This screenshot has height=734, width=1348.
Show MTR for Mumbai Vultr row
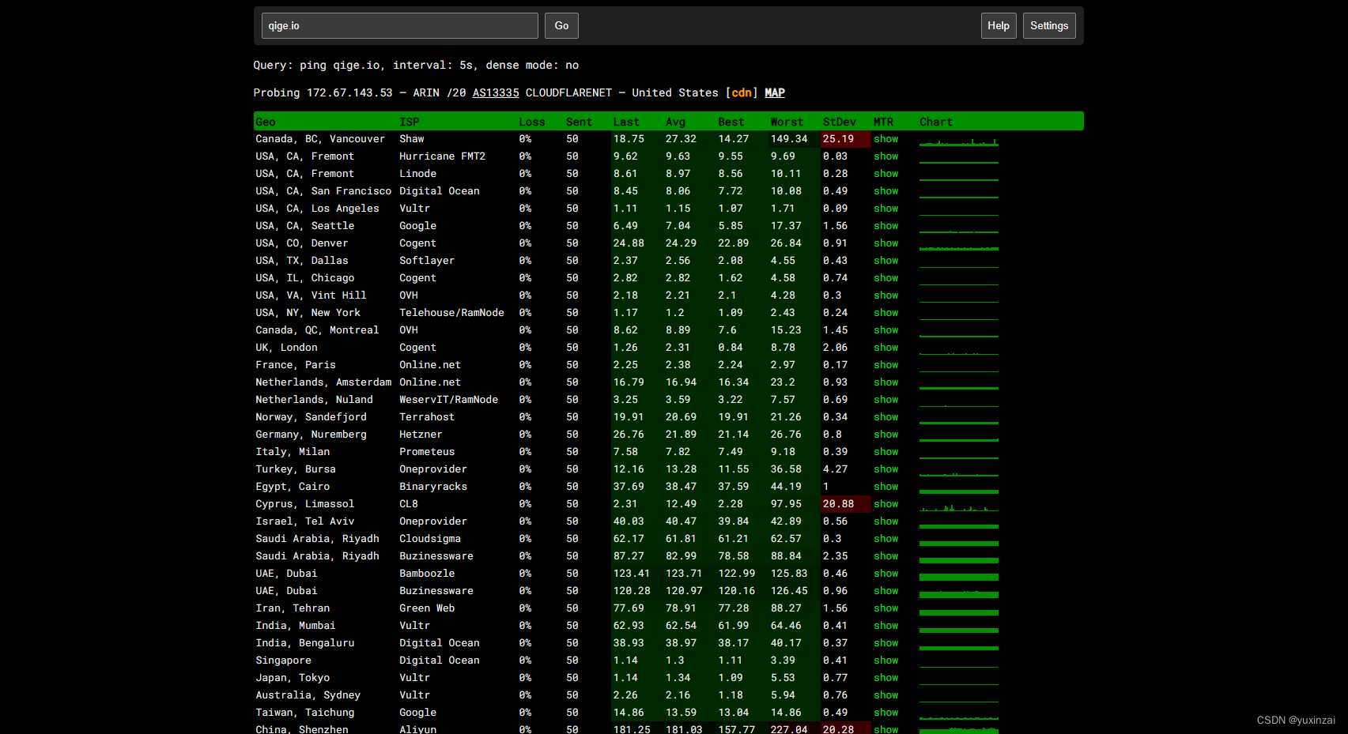tap(886, 626)
